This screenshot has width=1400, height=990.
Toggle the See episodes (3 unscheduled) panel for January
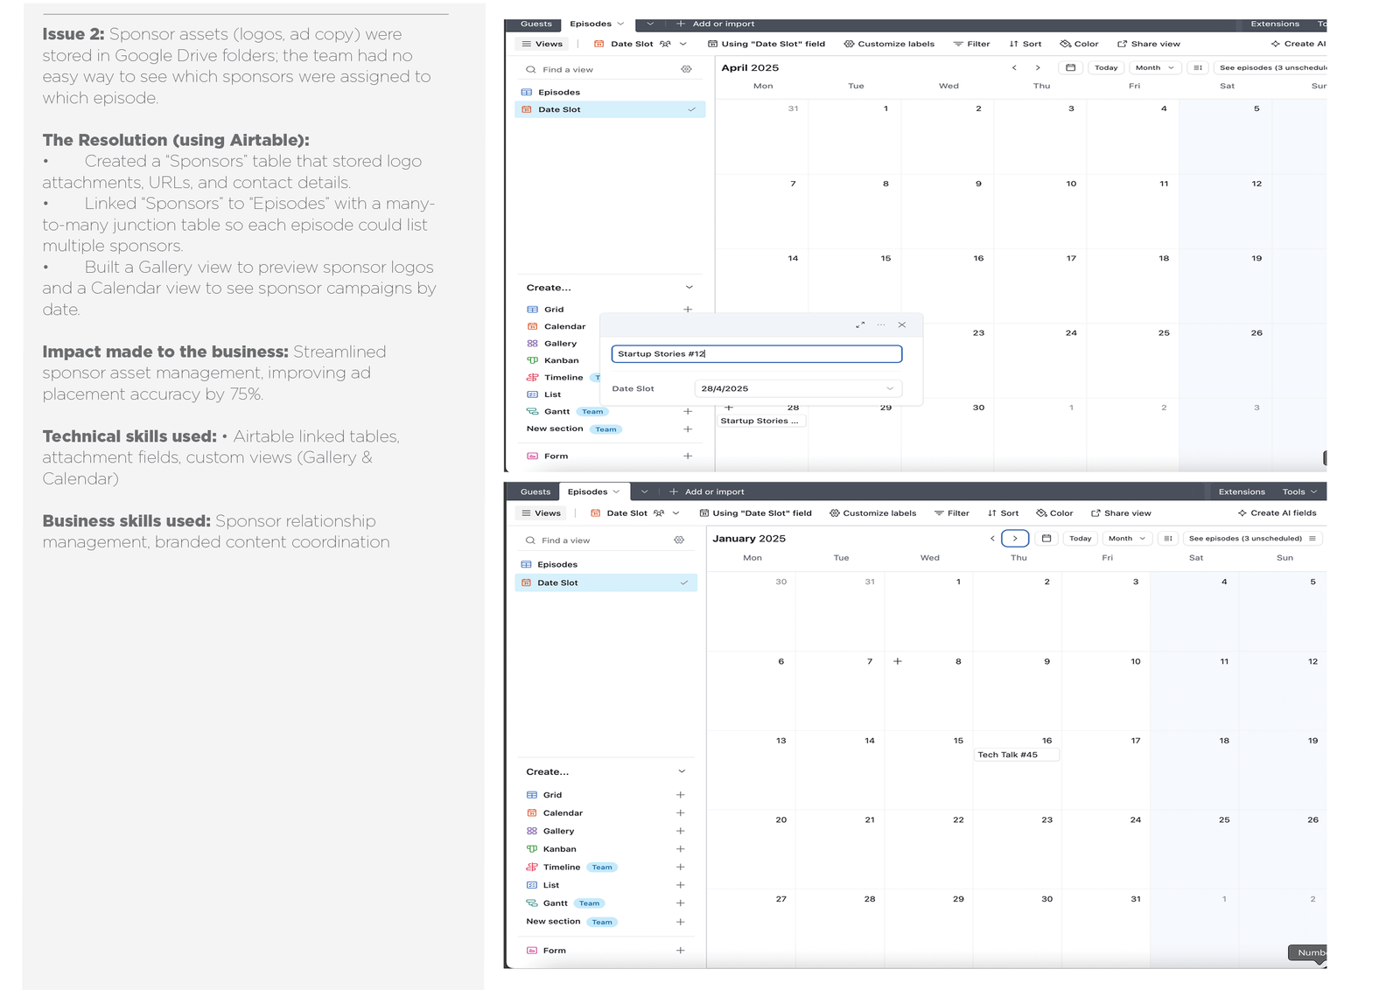coord(1251,539)
